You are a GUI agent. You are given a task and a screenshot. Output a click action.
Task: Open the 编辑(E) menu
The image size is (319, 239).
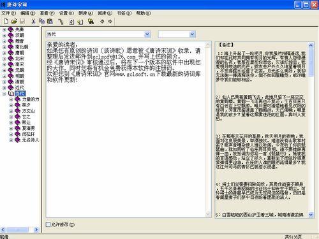pyautogui.click(x=28, y=13)
